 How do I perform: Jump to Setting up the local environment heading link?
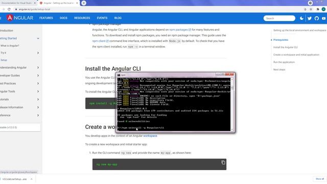pyautogui.click(x=299, y=30)
